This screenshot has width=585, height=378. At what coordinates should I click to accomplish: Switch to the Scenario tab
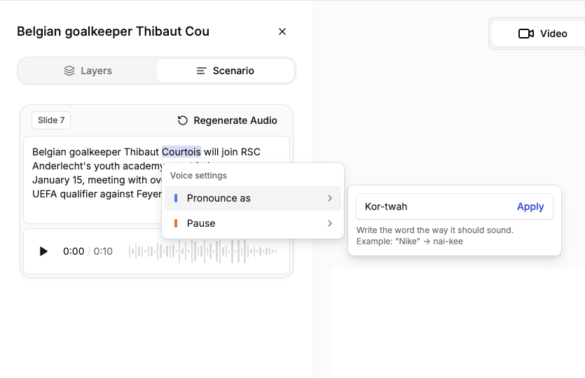[x=226, y=71]
